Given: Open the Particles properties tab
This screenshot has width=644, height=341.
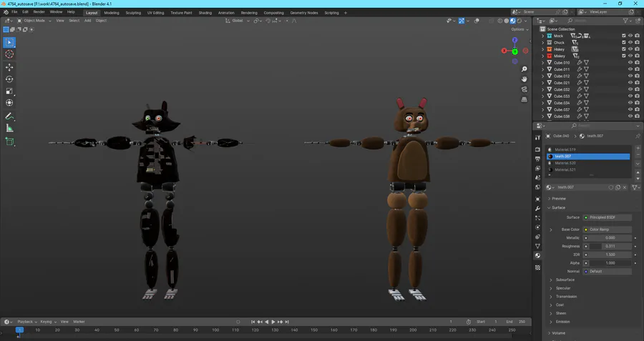Looking at the screenshot, I should click(537, 218).
